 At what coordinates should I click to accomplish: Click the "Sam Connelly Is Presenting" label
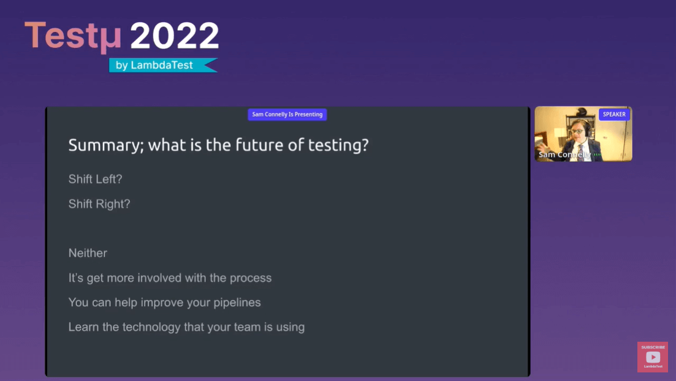pyautogui.click(x=287, y=115)
